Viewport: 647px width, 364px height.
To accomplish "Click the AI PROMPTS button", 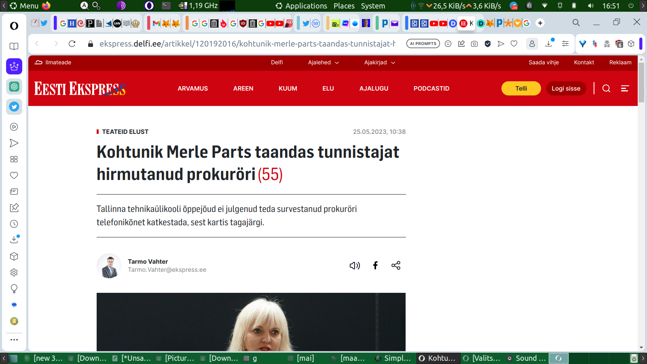I will 423,44.
